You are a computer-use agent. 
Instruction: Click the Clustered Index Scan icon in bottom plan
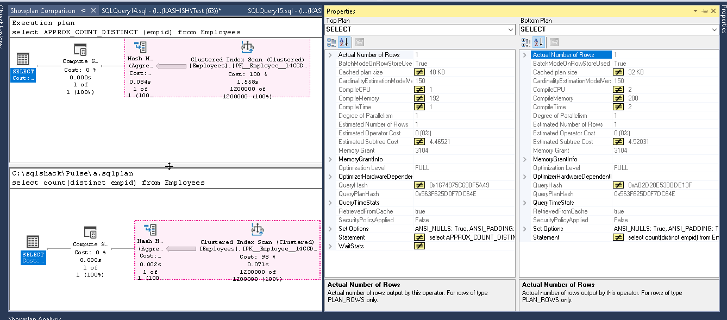[258, 230]
